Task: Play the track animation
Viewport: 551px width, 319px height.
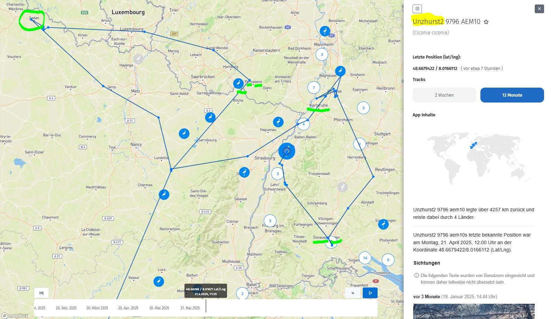Action: coord(370,293)
